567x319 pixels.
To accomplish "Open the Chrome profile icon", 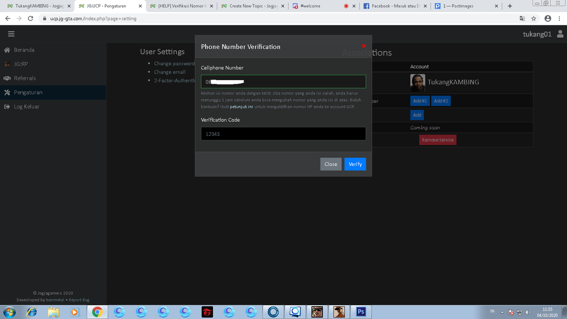I will click(x=548, y=19).
